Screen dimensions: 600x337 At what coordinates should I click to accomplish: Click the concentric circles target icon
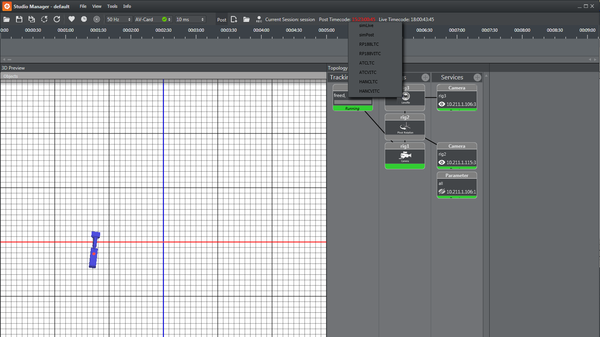coord(97,19)
